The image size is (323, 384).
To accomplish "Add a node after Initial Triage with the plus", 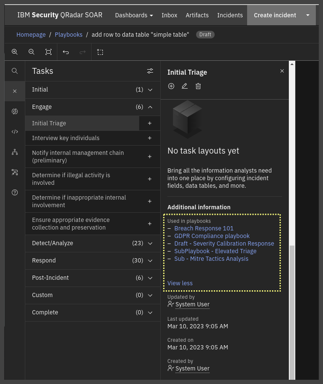I will (150, 123).
